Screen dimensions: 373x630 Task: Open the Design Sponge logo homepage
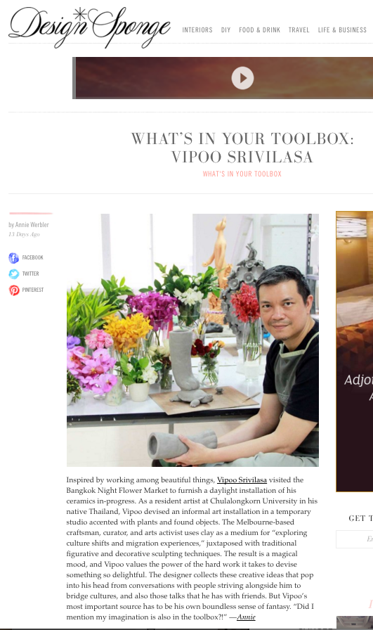89,27
